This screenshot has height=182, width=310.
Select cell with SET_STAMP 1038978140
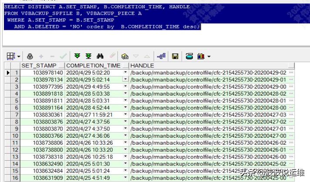(x=43, y=73)
